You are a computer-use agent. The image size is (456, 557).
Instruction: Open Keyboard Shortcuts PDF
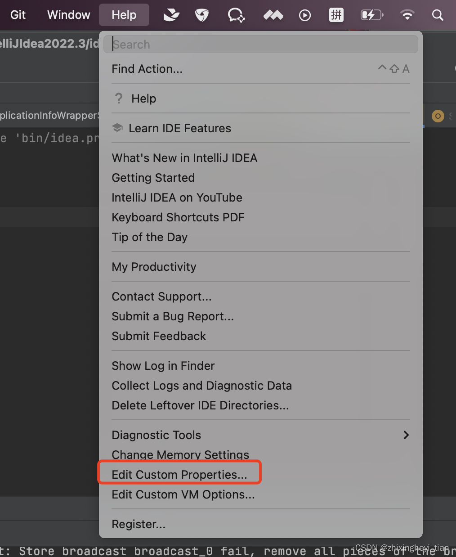[261, 217]
